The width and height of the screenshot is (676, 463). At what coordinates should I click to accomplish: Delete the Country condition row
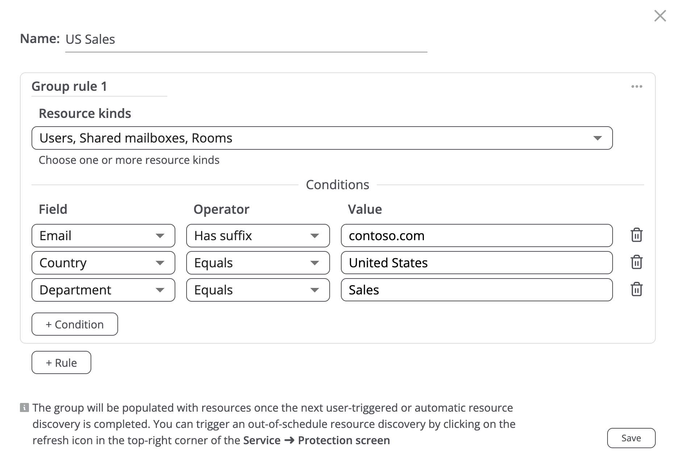(x=637, y=262)
